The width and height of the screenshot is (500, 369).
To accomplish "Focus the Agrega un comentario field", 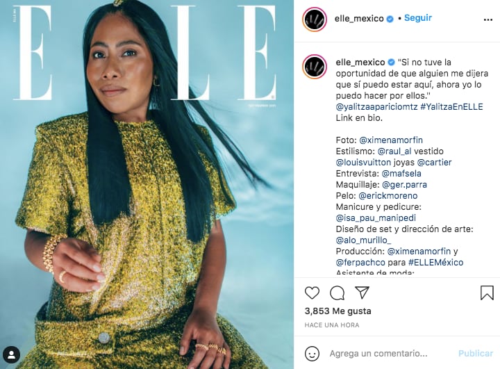I will click(x=378, y=353).
